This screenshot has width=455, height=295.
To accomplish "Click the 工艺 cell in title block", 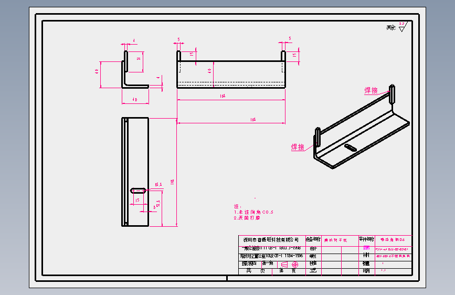I will (313, 271).
